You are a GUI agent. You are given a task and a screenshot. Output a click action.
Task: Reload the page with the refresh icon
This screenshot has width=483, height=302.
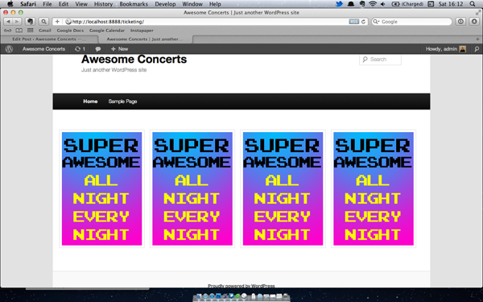[x=364, y=22]
